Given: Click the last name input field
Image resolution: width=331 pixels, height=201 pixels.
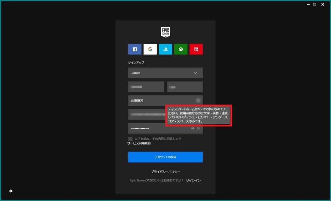Looking at the screenshot, I should [185, 87].
